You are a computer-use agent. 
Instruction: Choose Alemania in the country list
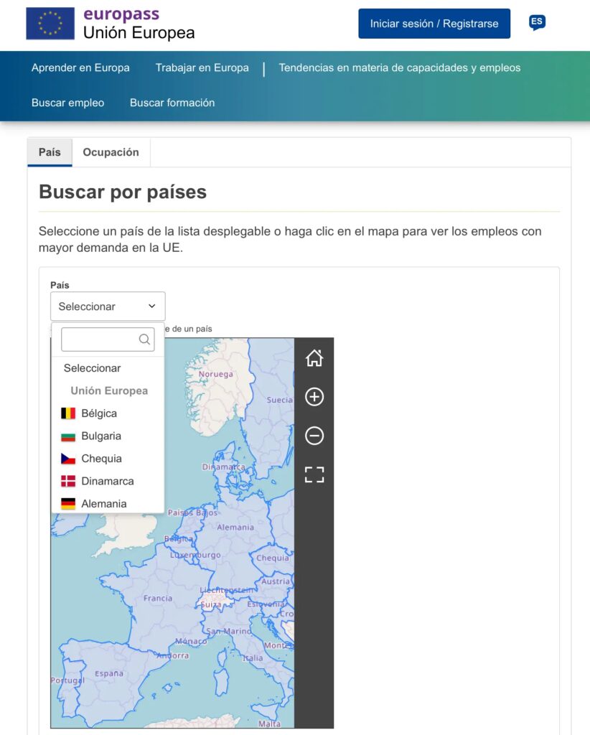[103, 504]
